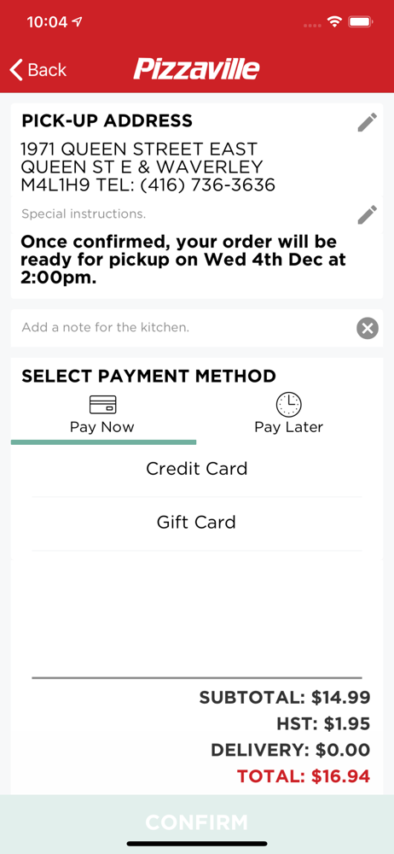The image size is (394, 854).
Task: Edit pick-up address with pencil icon
Action: click(367, 122)
